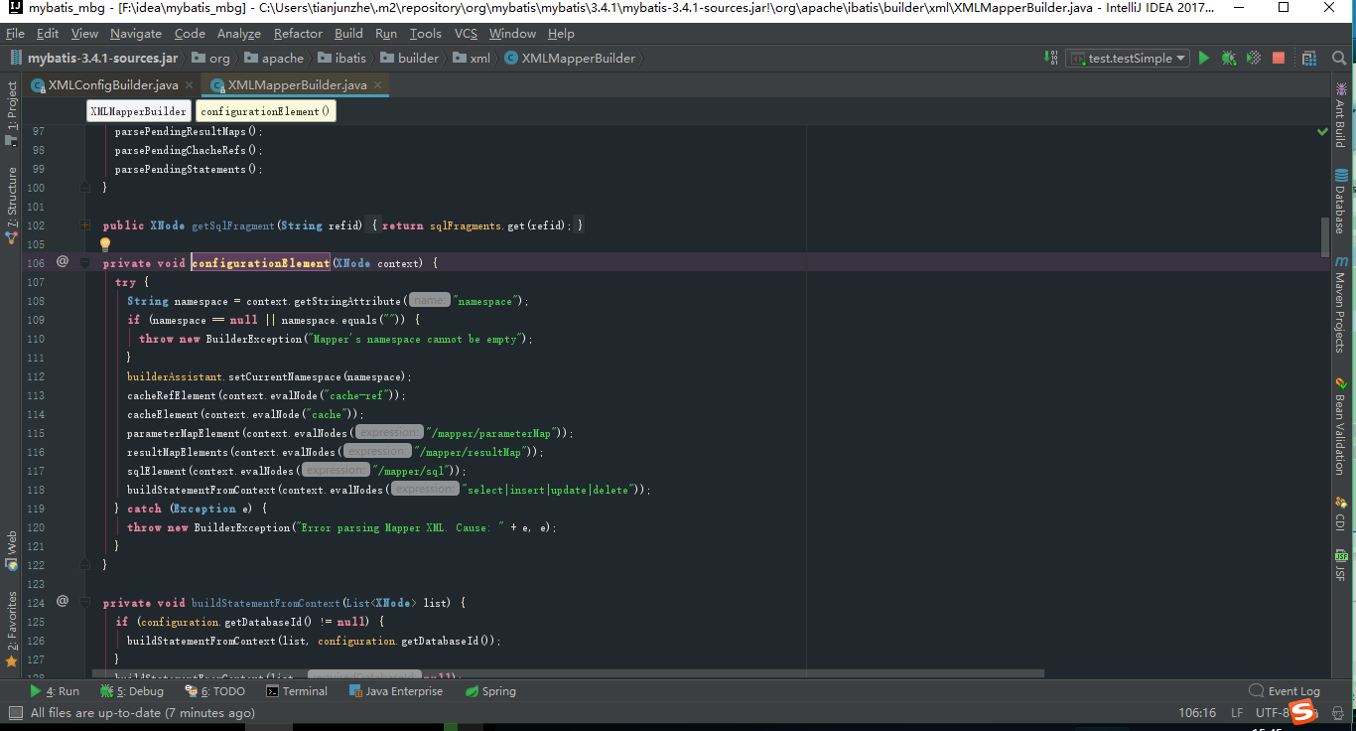Viewport: 1356px width, 731px height.
Task: Toggle the fold arrow near line 124
Action: [x=84, y=602]
